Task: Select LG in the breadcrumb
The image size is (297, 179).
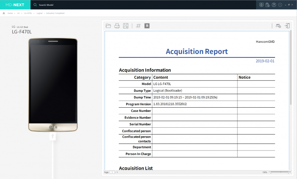Action: (18, 13)
